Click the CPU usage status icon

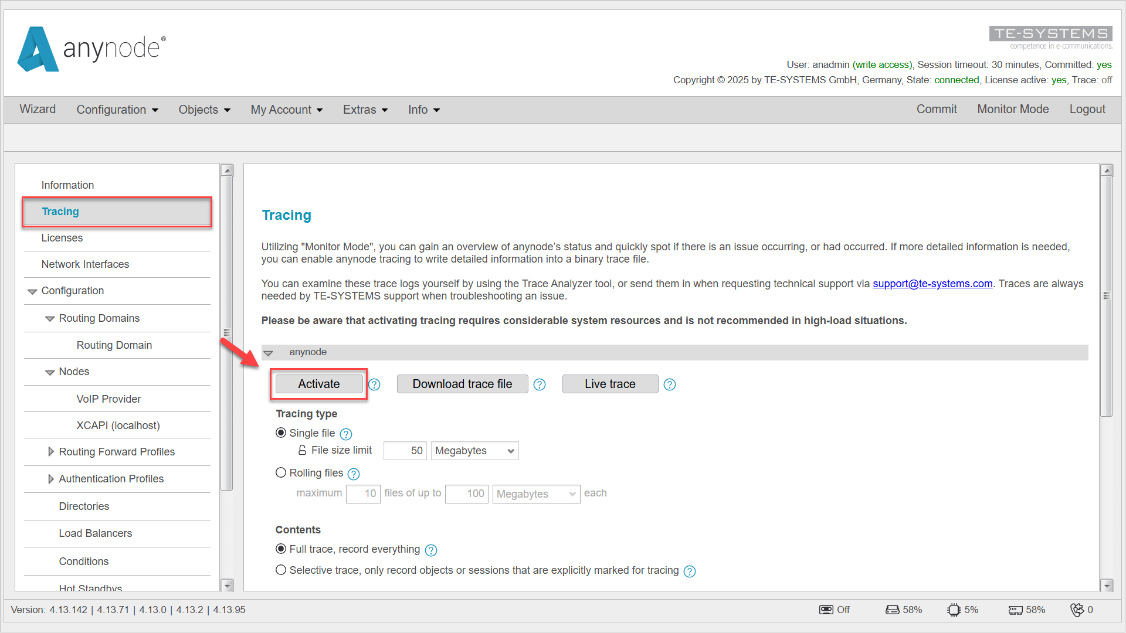pos(954,610)
